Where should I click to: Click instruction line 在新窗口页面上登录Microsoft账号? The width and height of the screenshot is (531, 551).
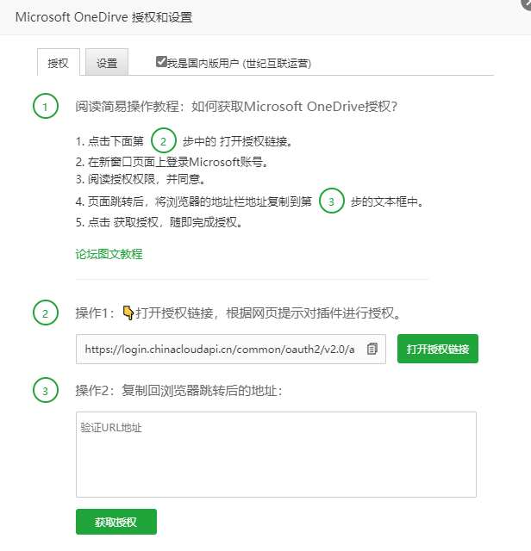pyautogui.click(x=172, y=162)
